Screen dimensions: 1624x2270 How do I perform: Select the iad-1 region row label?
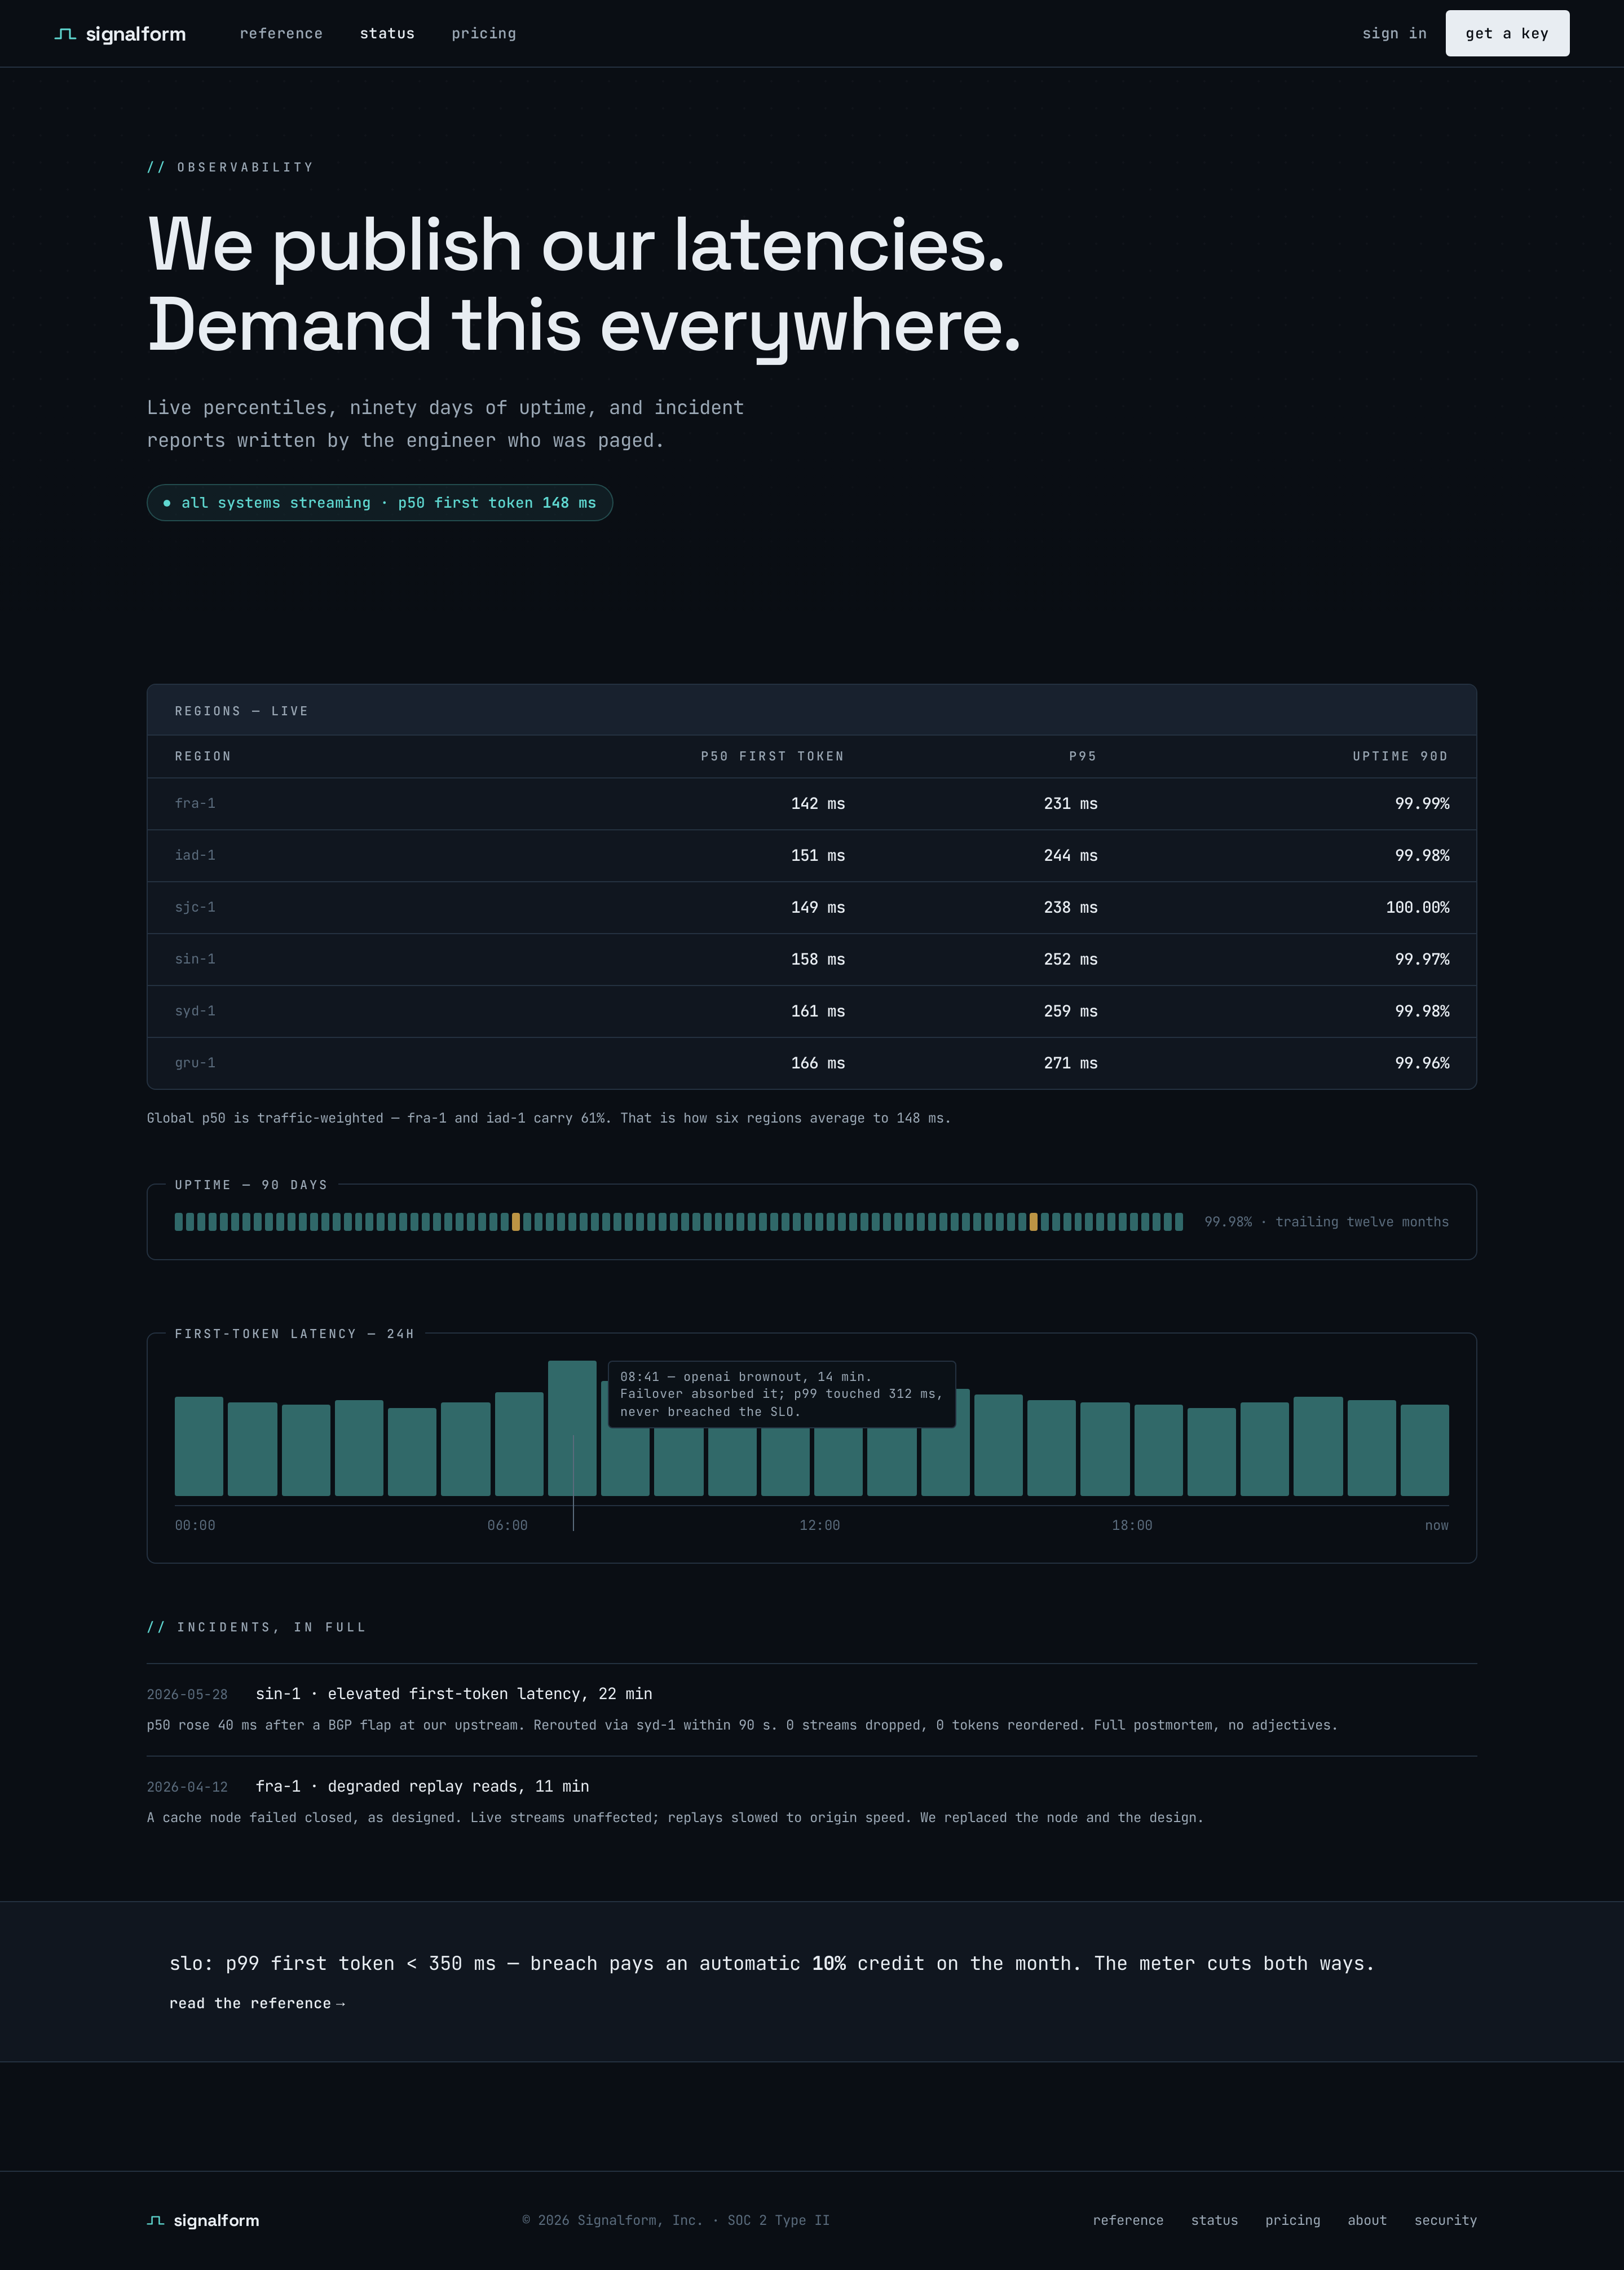tap(195, 855)
